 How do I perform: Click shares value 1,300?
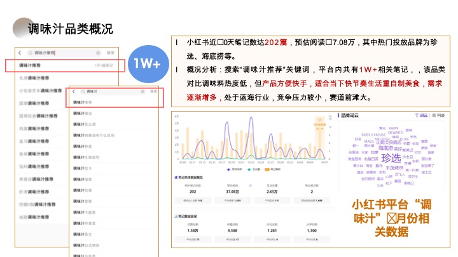312,230
